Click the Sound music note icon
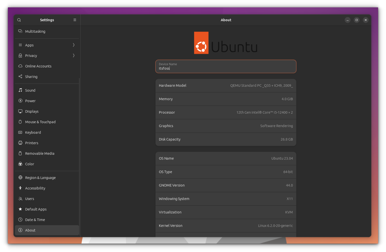Screen dimensions: 386x252 click(x=20, y=90)
